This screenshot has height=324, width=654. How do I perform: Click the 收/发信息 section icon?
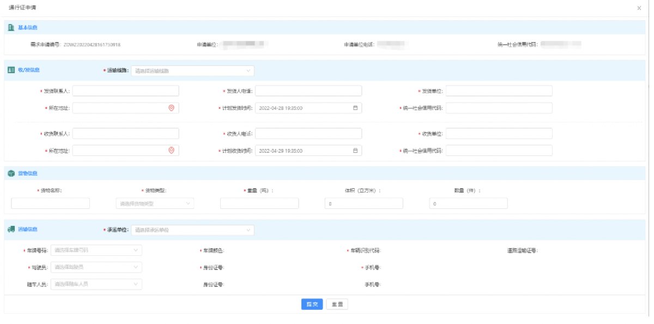pos(11,70)
